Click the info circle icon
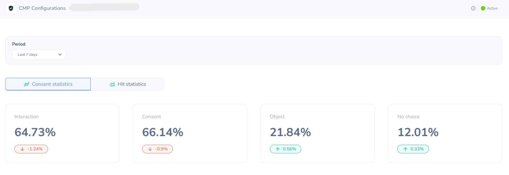This screenshot has width=509, height=175. click(x=473, y=8)
